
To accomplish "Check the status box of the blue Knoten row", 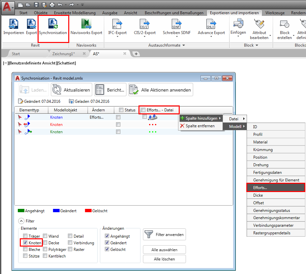I will click(118, 117).
